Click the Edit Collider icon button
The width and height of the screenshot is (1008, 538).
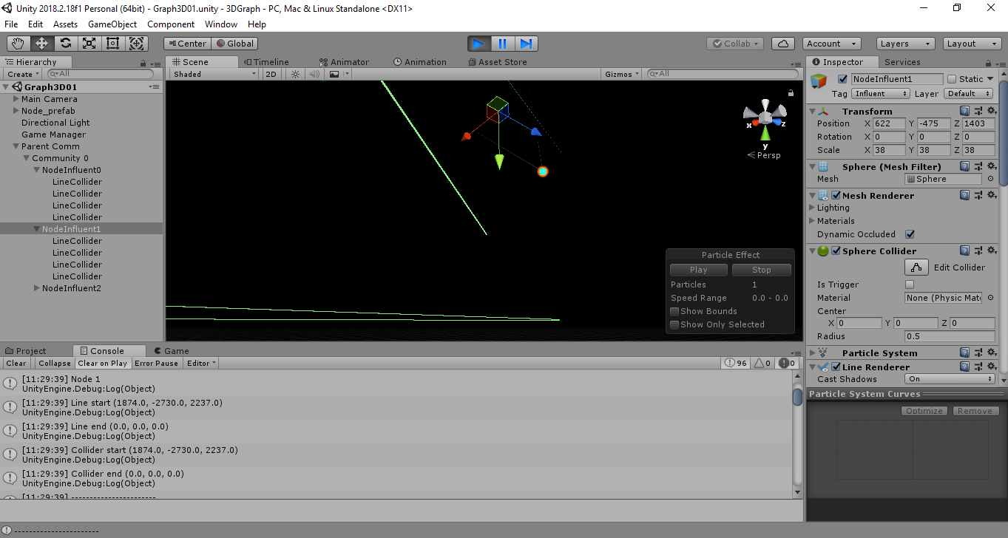[916, 268]
